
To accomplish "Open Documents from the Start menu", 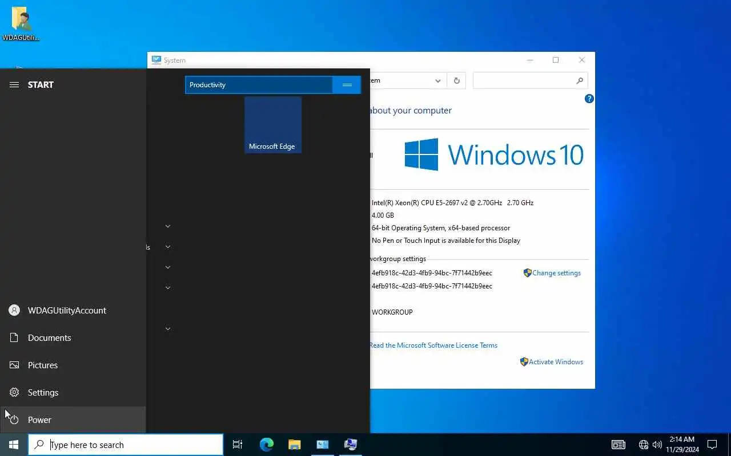I will (x=73, y=337).
